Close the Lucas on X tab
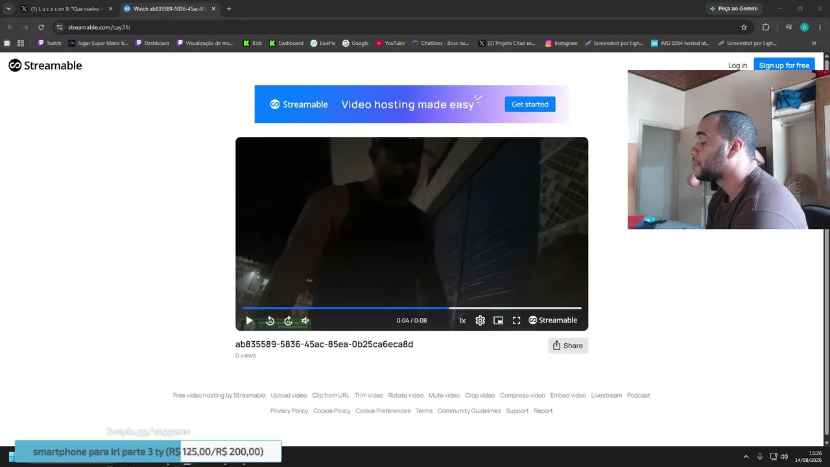This screenshot has width=830, height=467. 110,9
